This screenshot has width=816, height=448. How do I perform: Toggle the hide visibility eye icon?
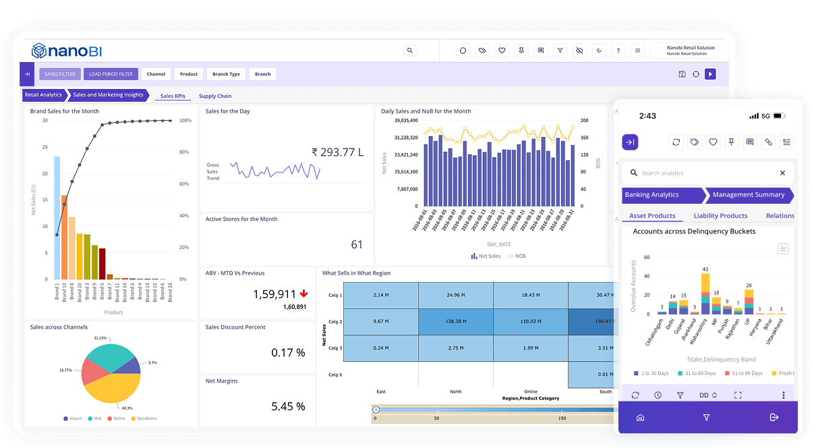click(579, 51)
